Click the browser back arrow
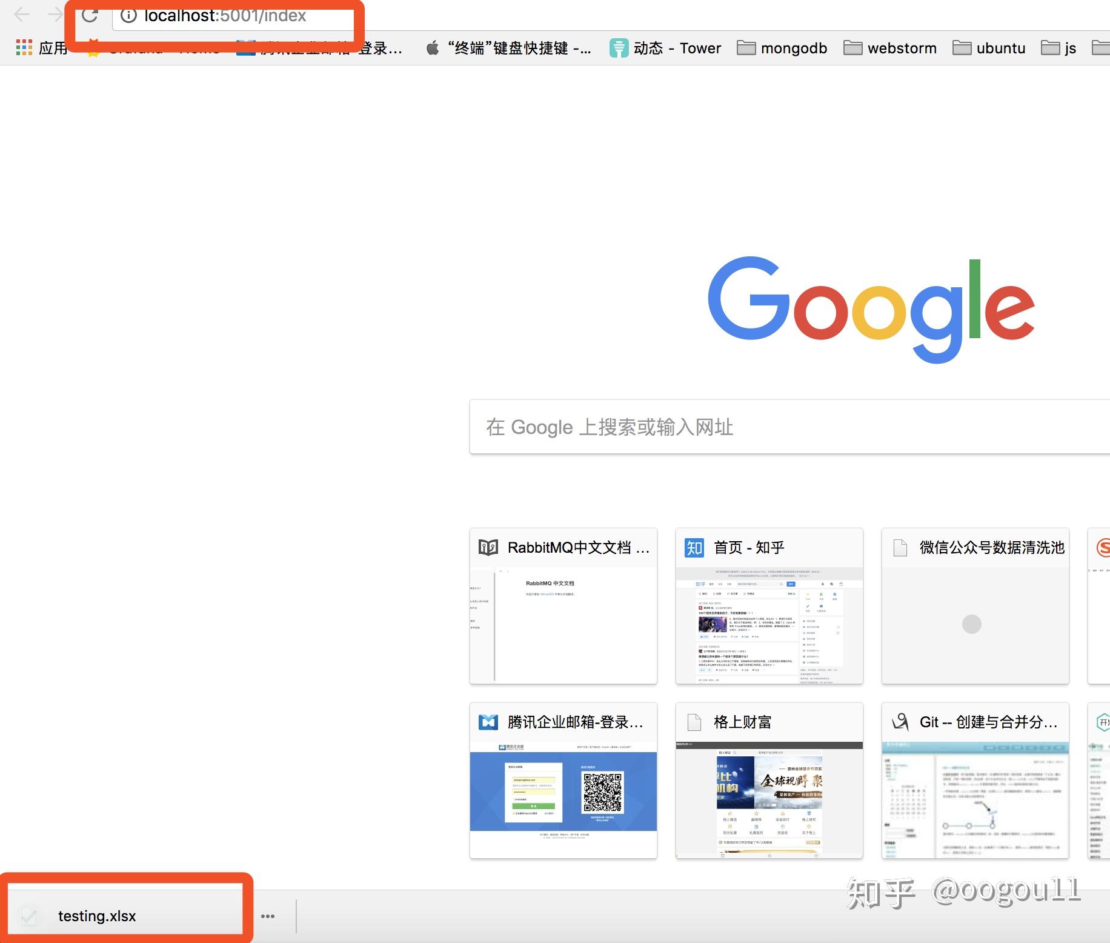1110x943 pixels. (22, 14)
